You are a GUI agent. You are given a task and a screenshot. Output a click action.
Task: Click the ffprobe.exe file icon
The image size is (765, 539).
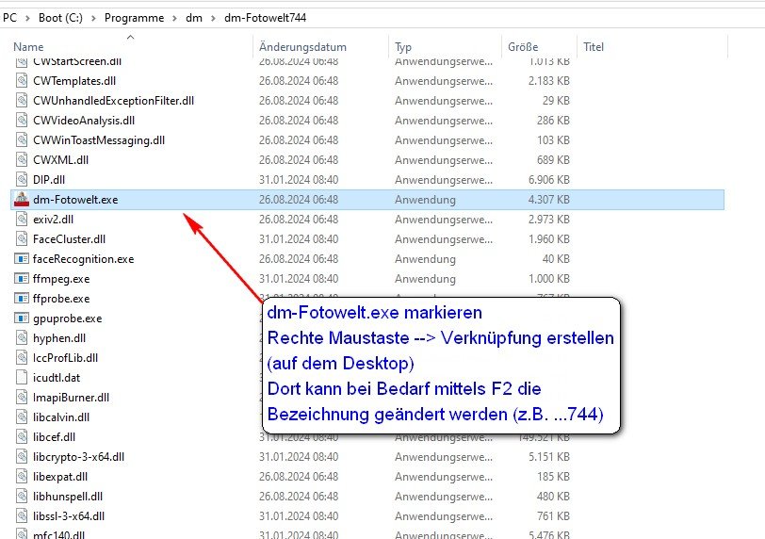coord(22,299)
